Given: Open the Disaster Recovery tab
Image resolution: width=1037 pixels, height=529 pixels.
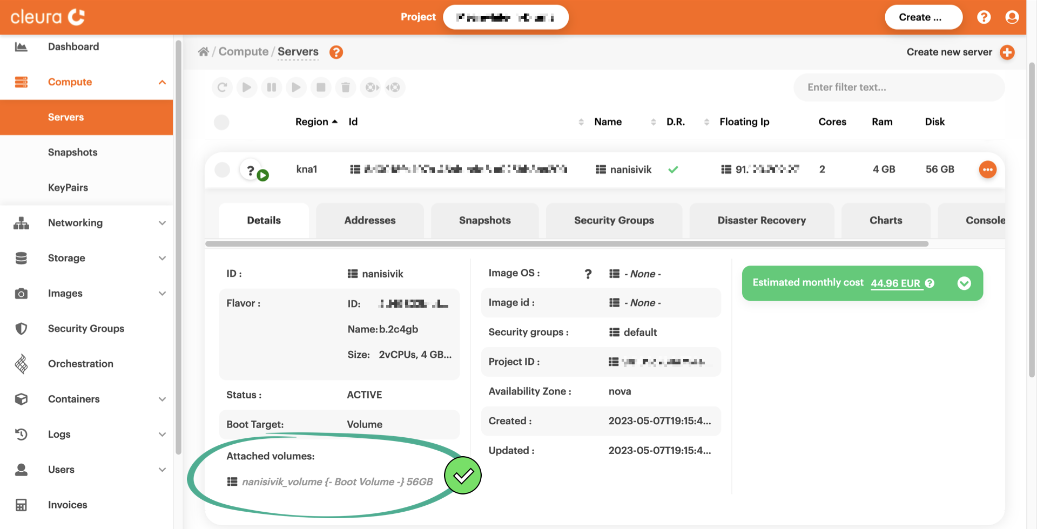Looking at the screenshot, I should (x=762, y=220).
